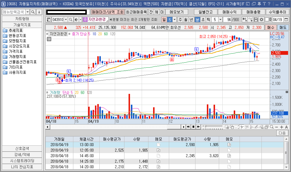The height and width of the screenshot is (172, 291).
Task: Click the T font icon in title bar
Action: [x=264, y=4]
